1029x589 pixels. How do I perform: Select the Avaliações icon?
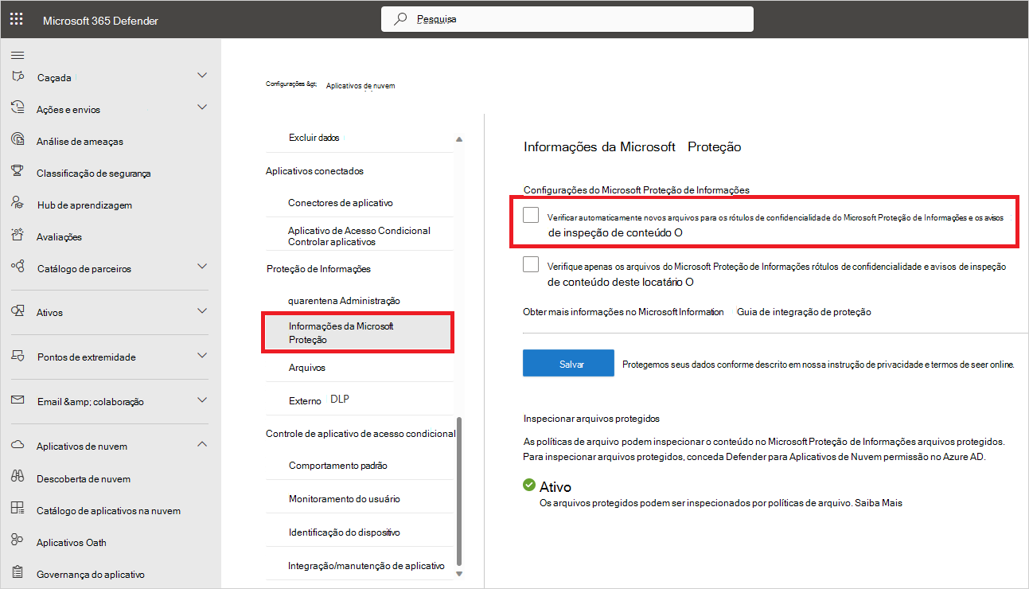click(x=17, y=236)
